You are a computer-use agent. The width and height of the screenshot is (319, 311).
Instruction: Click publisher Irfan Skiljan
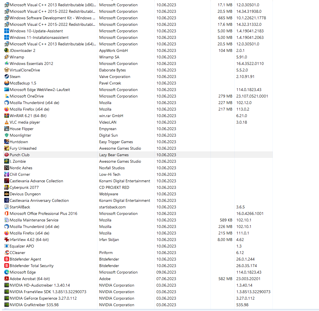109,239
